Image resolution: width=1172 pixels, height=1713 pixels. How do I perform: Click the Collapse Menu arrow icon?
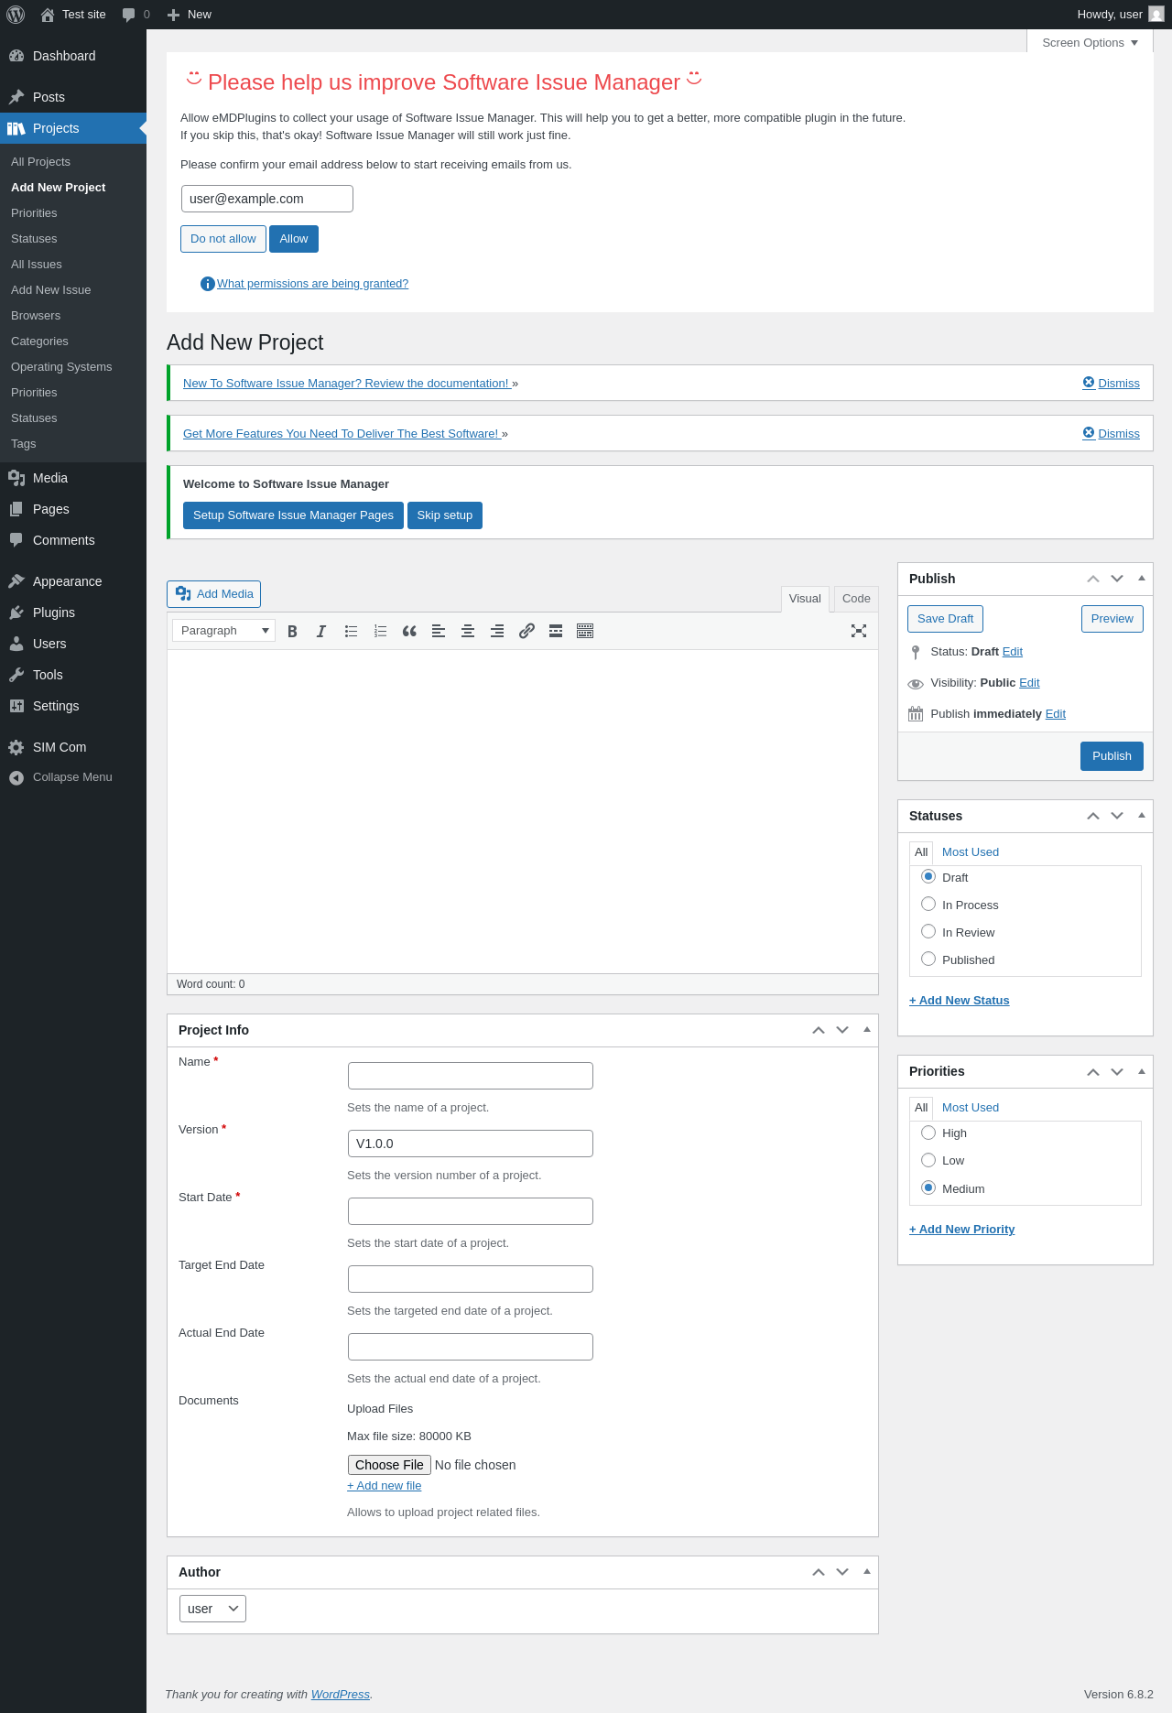[x=16, y=777]
